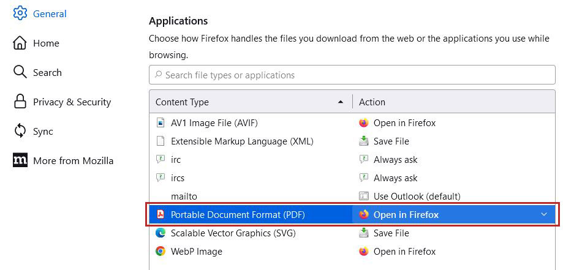Select the mailto content type row

tap(184, 196)
